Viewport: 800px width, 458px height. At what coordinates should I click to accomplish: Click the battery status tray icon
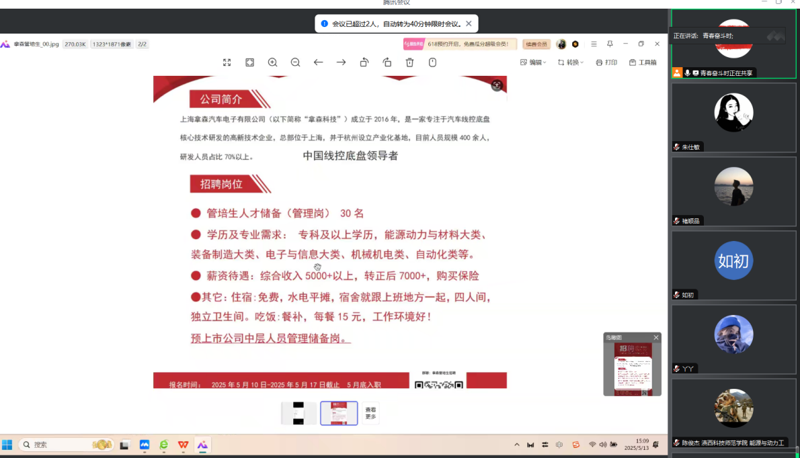click(614, 445)
